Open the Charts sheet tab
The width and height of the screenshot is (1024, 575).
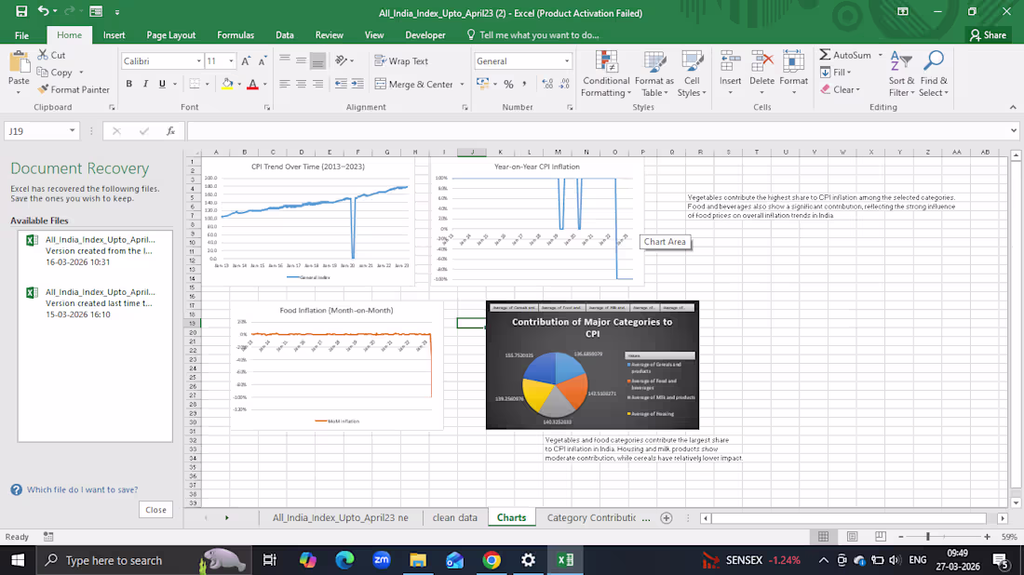tap(511, 517)
